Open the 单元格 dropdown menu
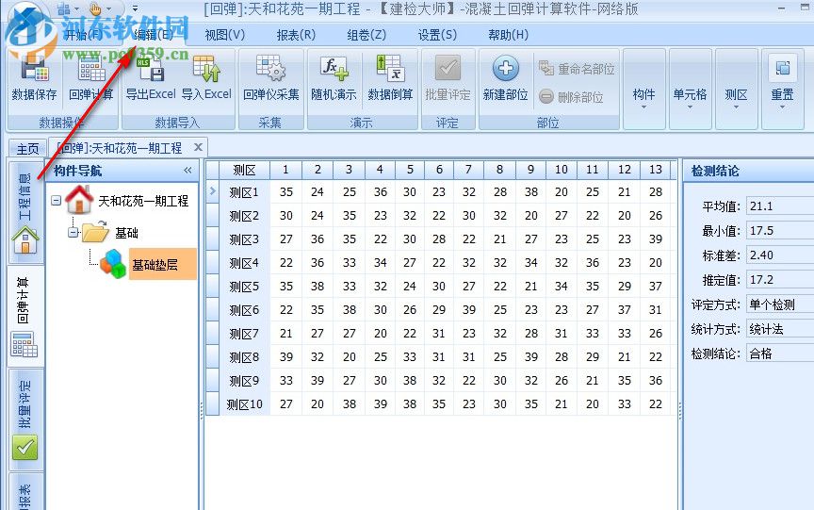The height and width of the screenshot is (510, 814). (x=690, y=89)
